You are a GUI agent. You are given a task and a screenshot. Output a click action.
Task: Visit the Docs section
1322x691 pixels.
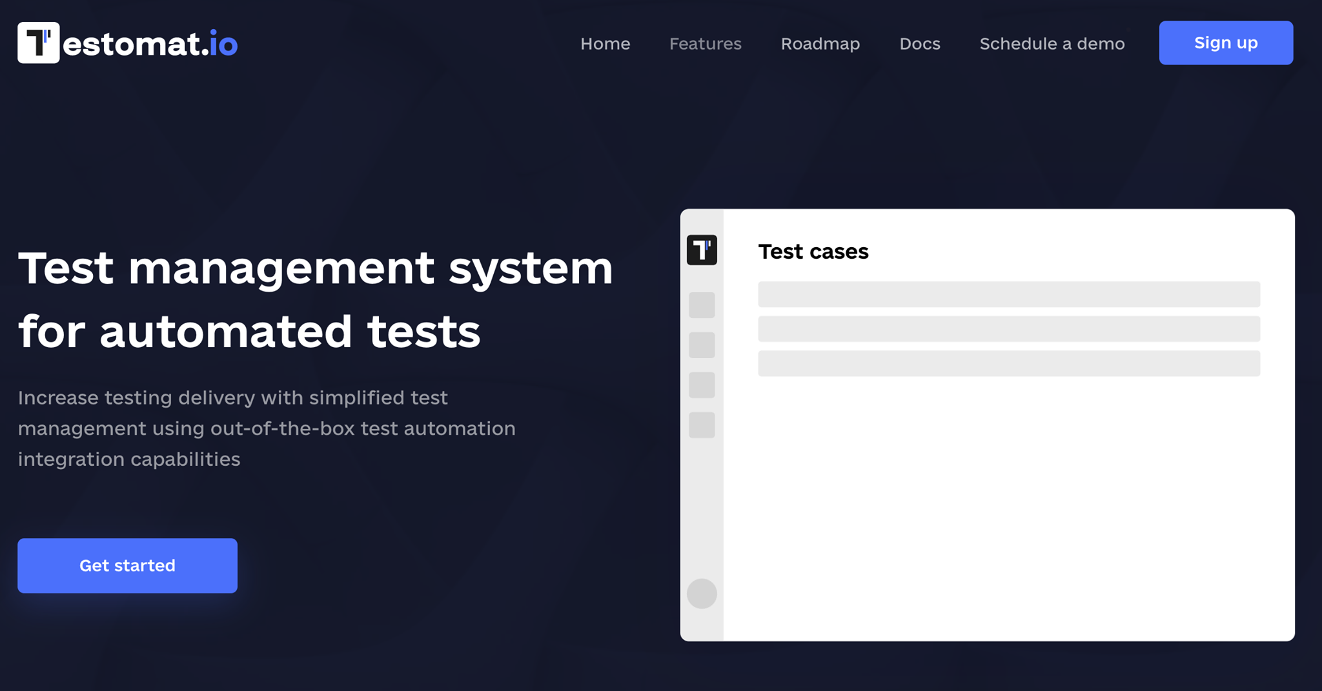[920, 43]
